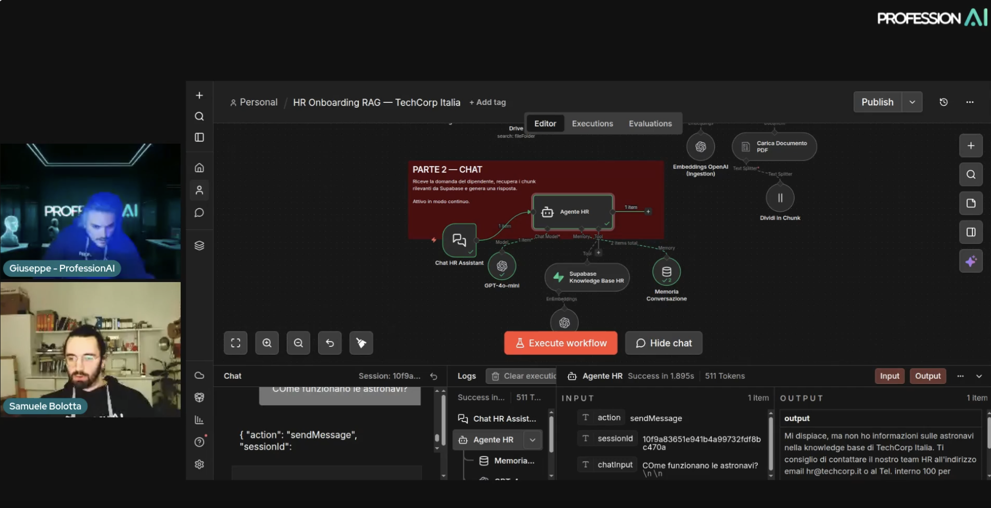Open workflow history clock icon
This screenshot has width=991, height=508.
point(944,102)
